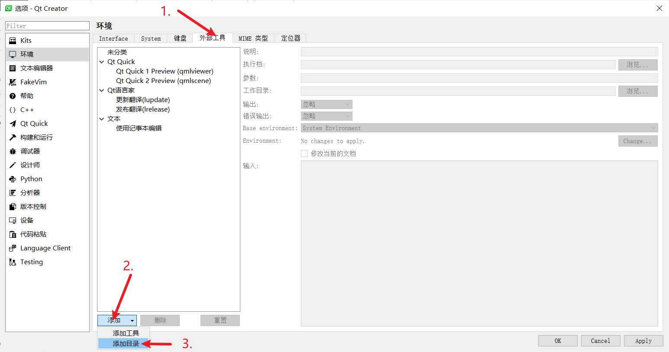Click the Qt Quick paper plane icon
Screen dimensions: 669x352
[13, 124]
